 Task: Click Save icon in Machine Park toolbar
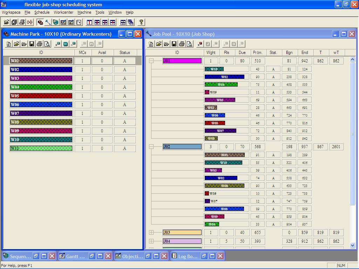click(x=32, y=44)
